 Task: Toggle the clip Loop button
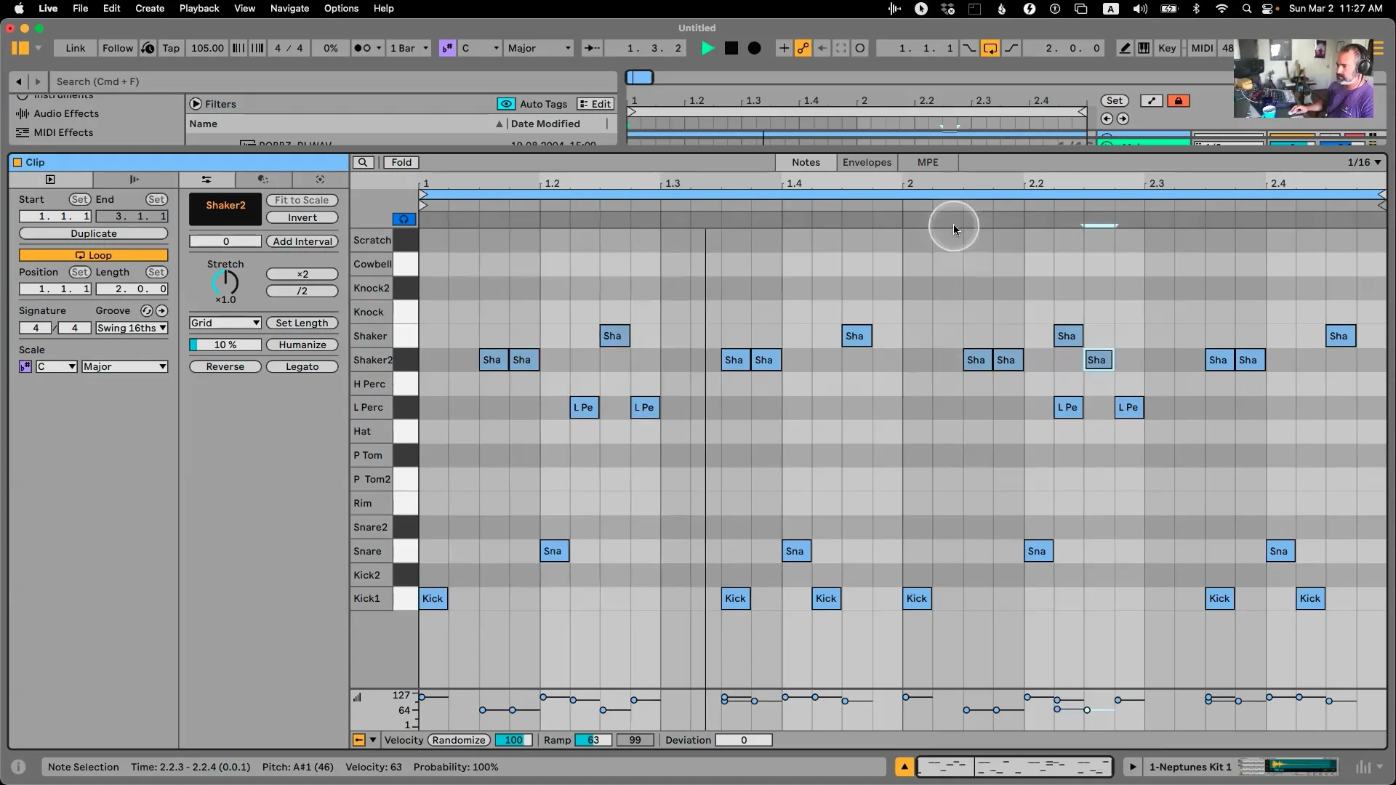(x=93, y=255)
